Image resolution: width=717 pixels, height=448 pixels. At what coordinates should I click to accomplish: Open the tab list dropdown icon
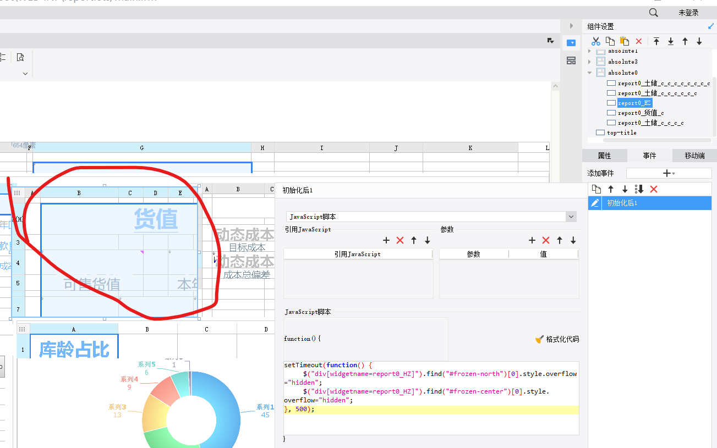tap(550, 41)
